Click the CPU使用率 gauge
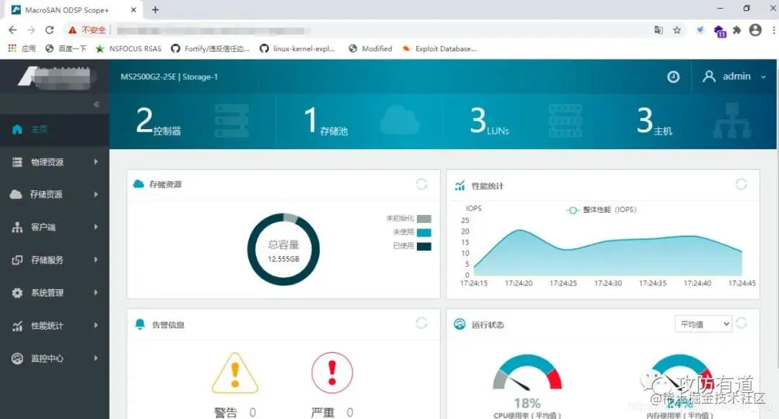779x419 pixels. click(527, 372)
